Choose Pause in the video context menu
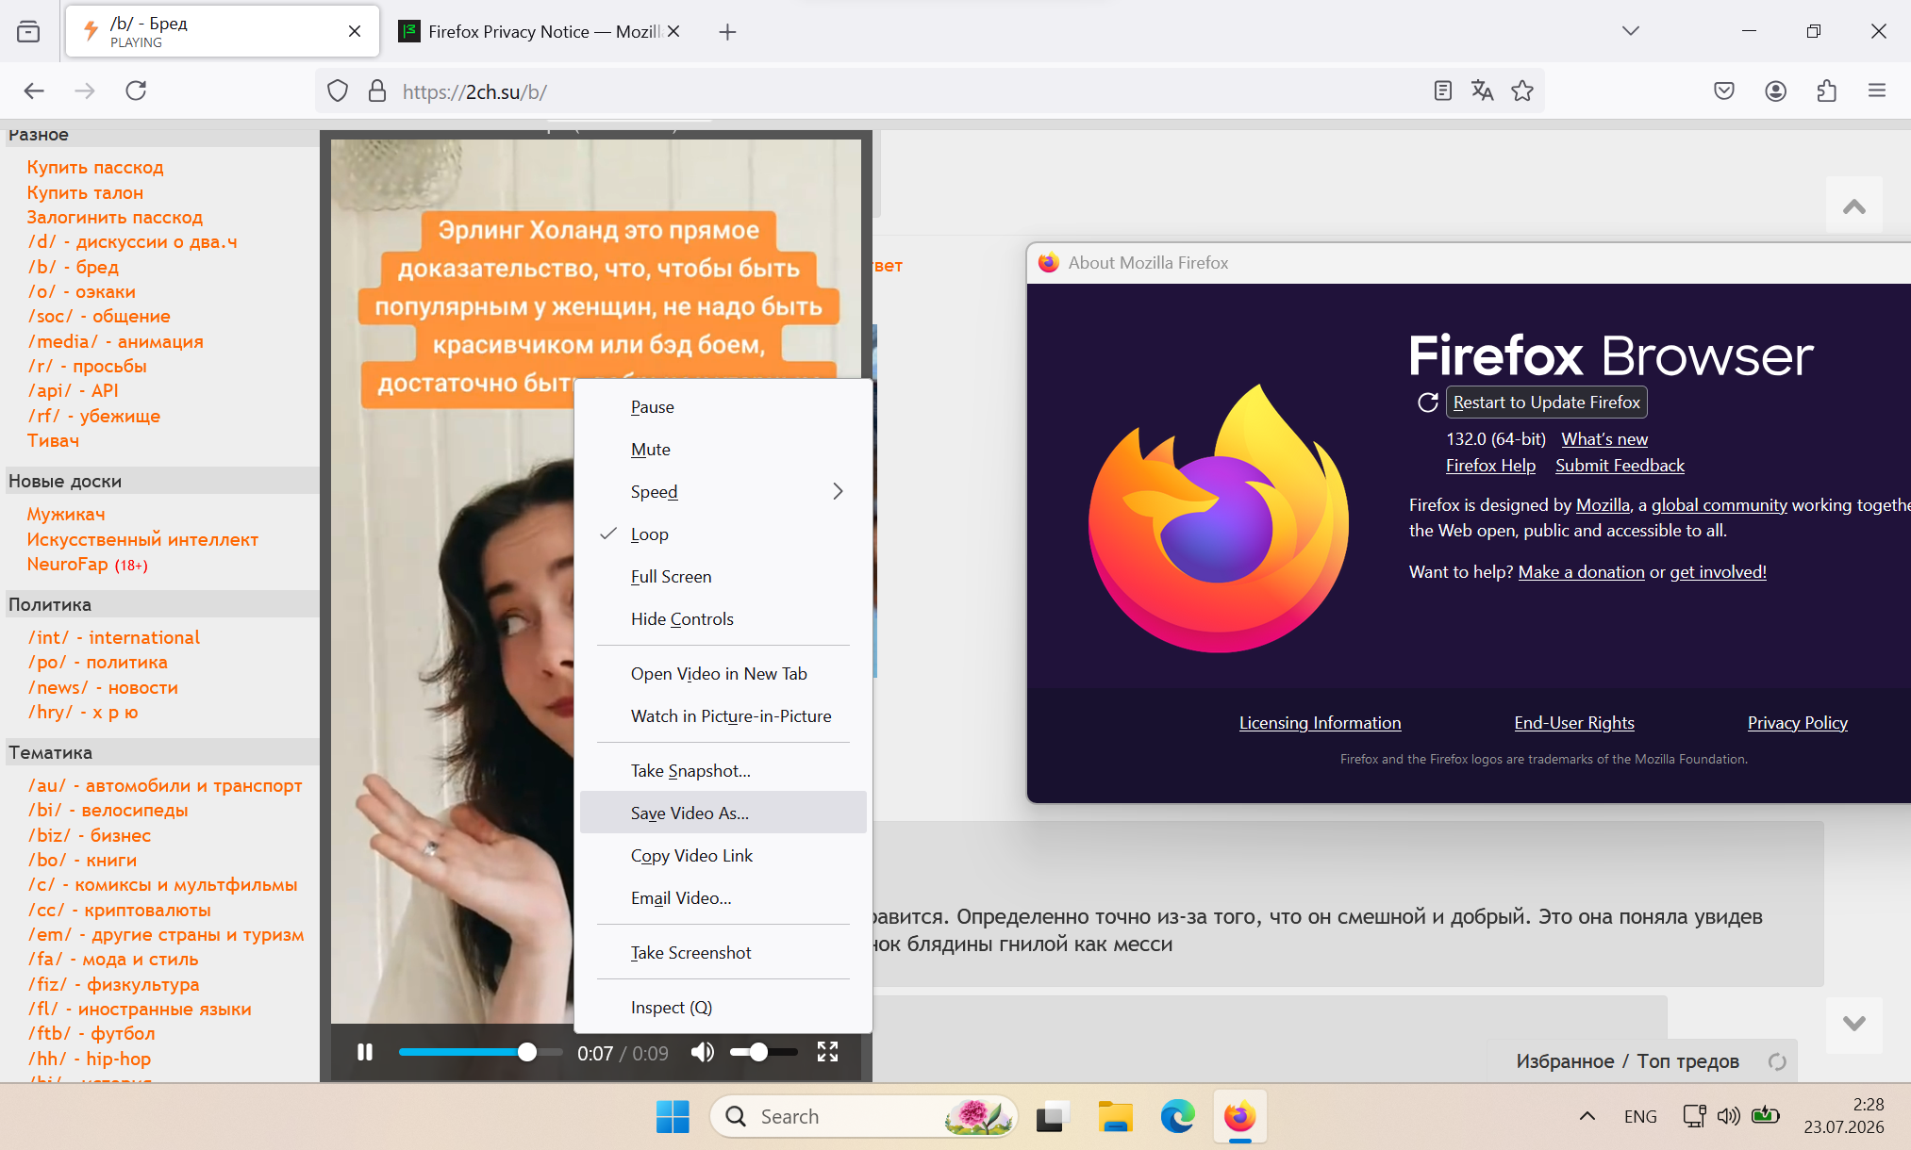This screenshot has height=1150, width=1911. 723,407
